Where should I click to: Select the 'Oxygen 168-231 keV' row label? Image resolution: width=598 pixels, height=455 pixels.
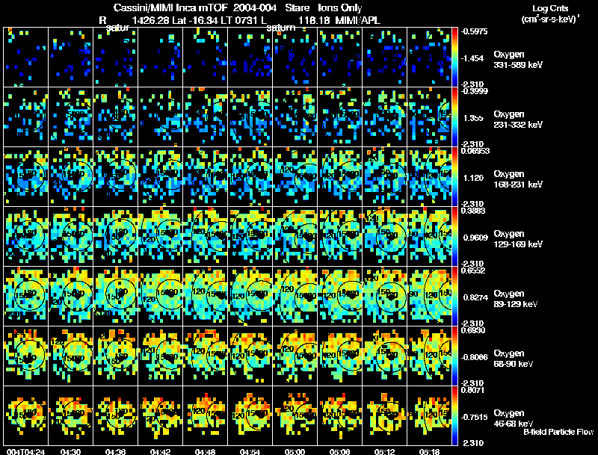coord(518,179)
